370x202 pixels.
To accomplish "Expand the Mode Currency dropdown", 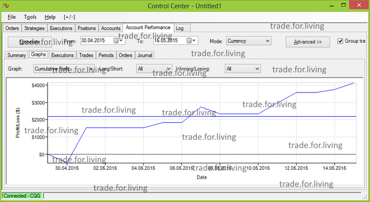I will point(267,41).
